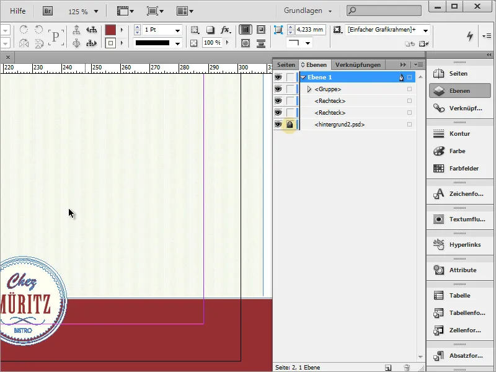Toggle visibility of first Rechteck
The height and width of the screenshot is (372, 496).
pos(278,101)
